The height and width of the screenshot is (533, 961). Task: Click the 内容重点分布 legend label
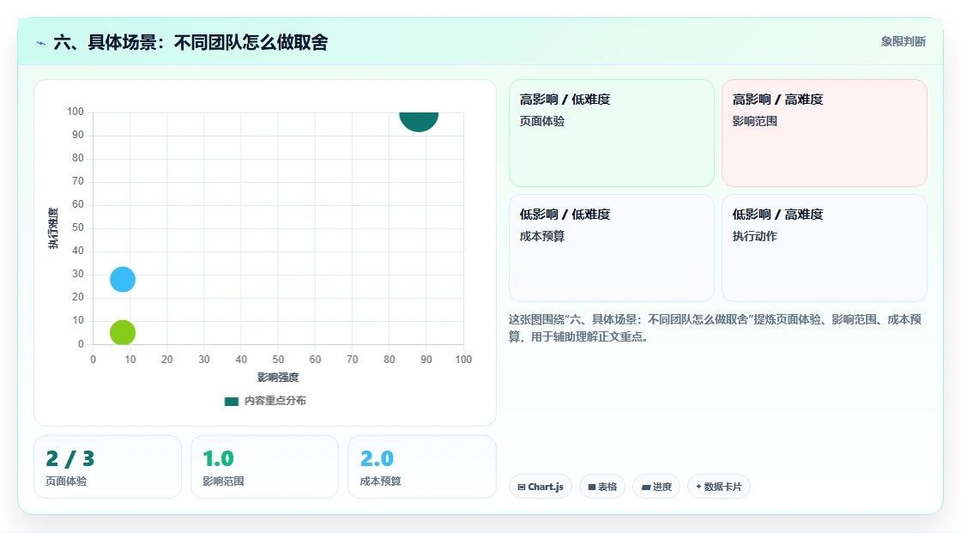coord(275,401)
